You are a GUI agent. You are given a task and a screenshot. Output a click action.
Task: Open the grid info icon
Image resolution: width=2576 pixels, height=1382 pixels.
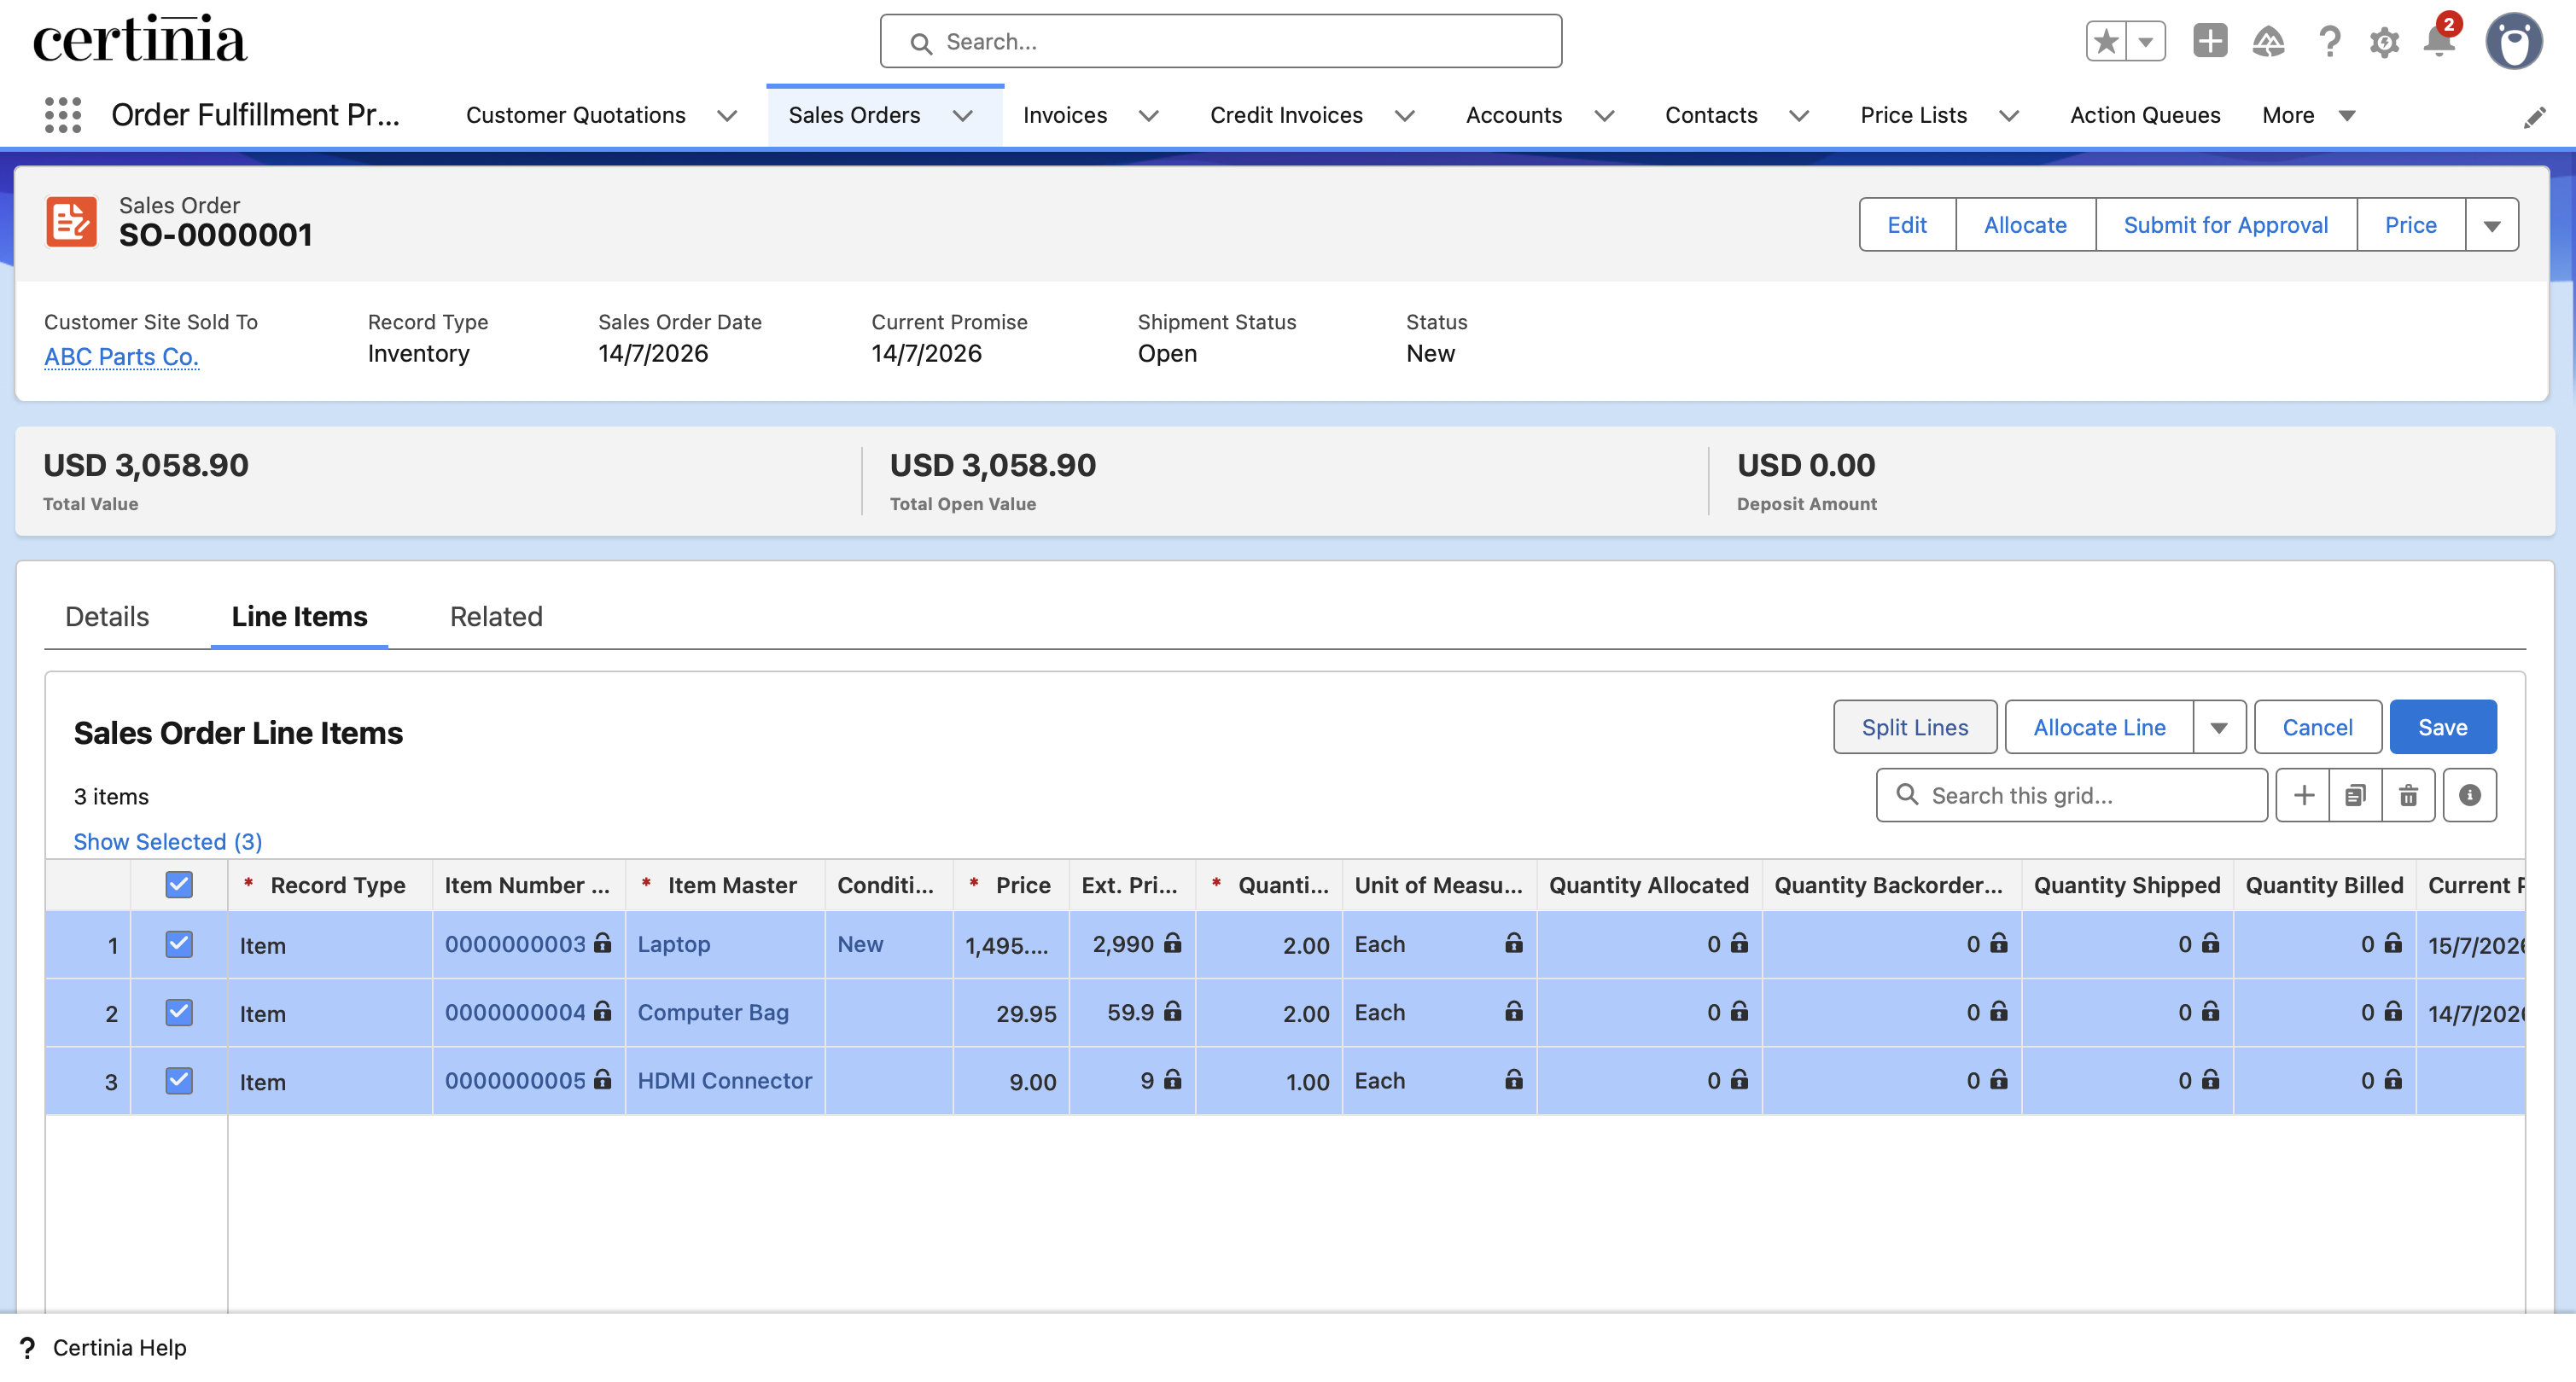coord(2469,795)
